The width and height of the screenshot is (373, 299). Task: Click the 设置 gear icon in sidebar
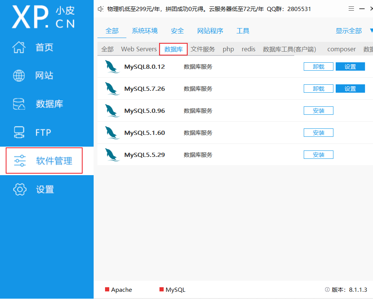[x=20, y=189]
